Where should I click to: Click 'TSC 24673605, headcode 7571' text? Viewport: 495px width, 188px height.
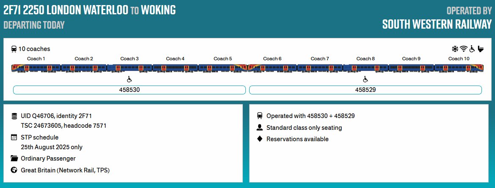63,126
